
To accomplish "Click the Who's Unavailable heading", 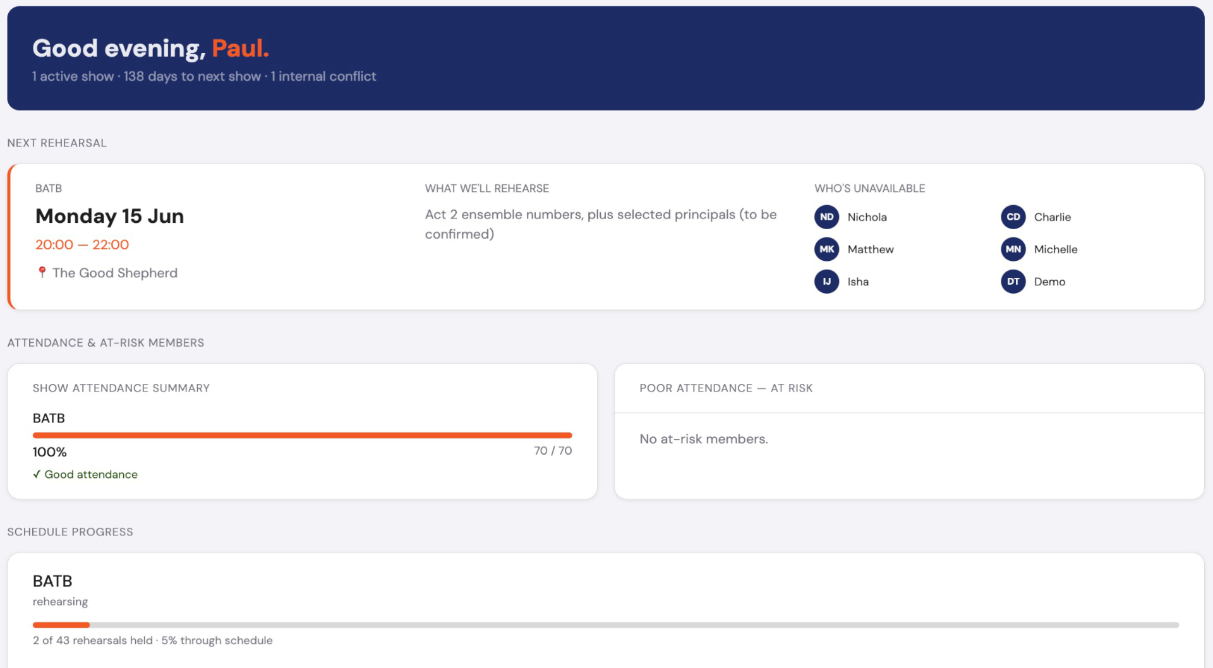I will [x=869, y=188].
